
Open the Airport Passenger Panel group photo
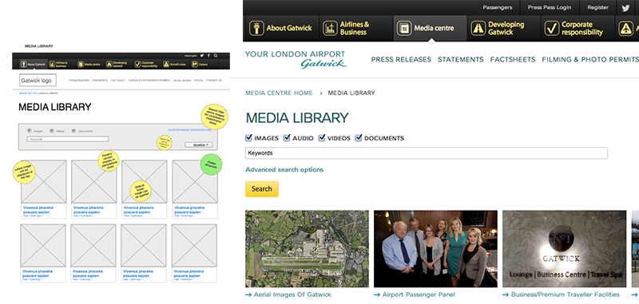435,249
